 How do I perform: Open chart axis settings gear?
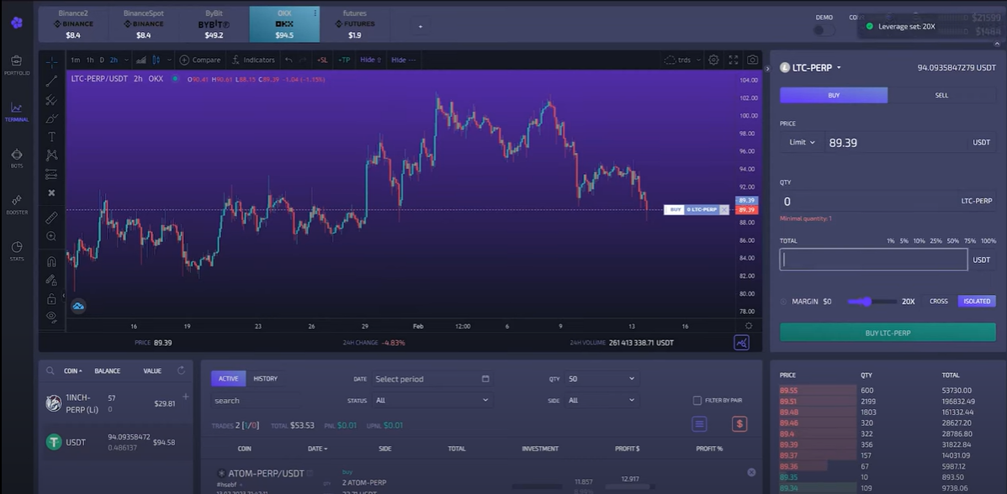tap(748, 326)
